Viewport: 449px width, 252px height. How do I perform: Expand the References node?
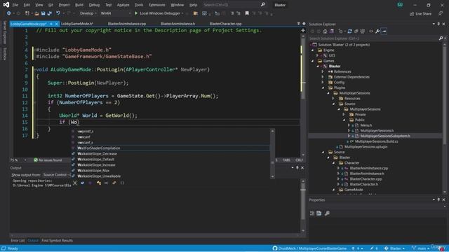(x=323, y=71)
